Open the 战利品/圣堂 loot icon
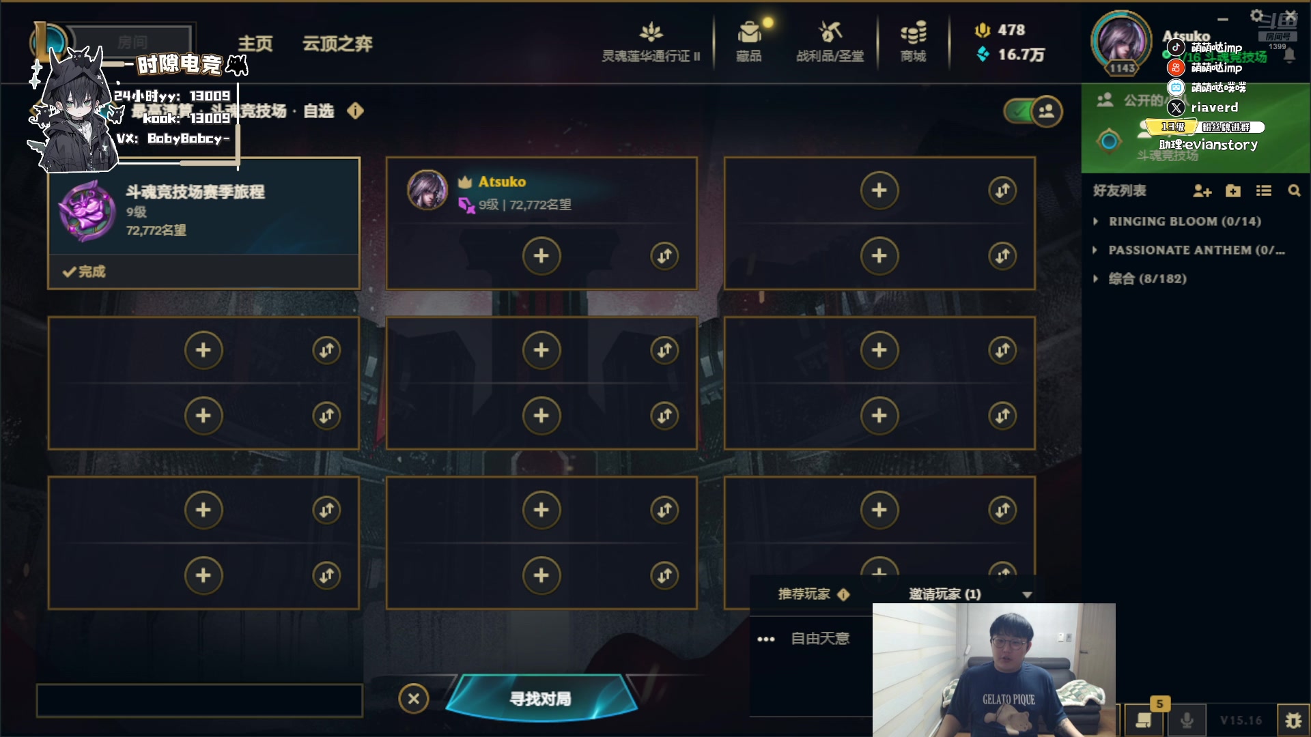This screenshot has height=737, width=1311. [x=830, y=42]
